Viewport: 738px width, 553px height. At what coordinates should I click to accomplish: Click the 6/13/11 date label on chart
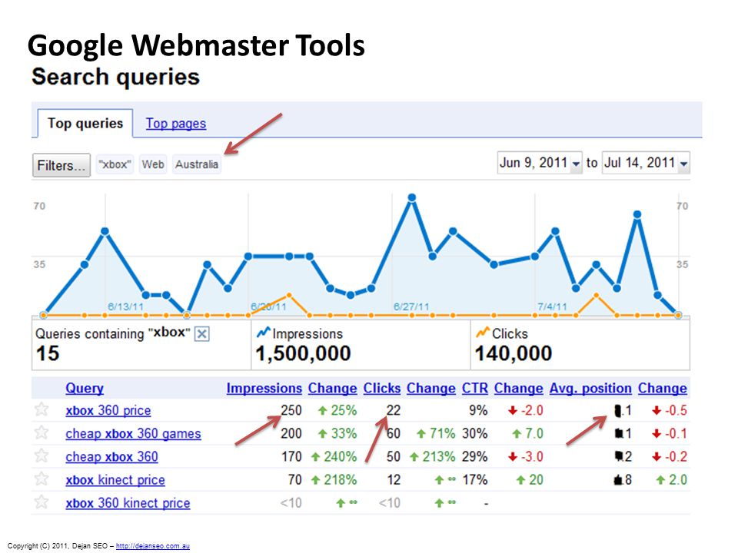pos(125,306)
